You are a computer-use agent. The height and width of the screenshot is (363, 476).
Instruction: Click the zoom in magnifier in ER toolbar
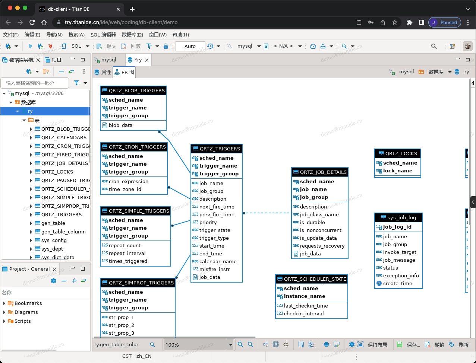click(240, 345)
